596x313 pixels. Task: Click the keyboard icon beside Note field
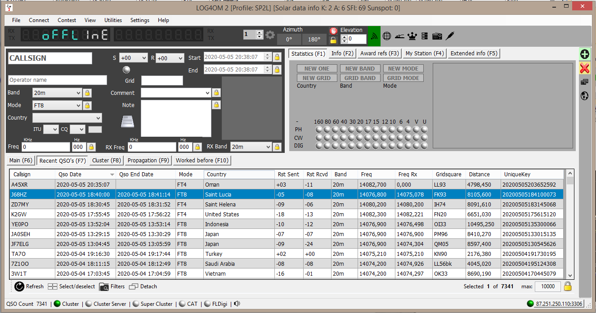point(128,121)
